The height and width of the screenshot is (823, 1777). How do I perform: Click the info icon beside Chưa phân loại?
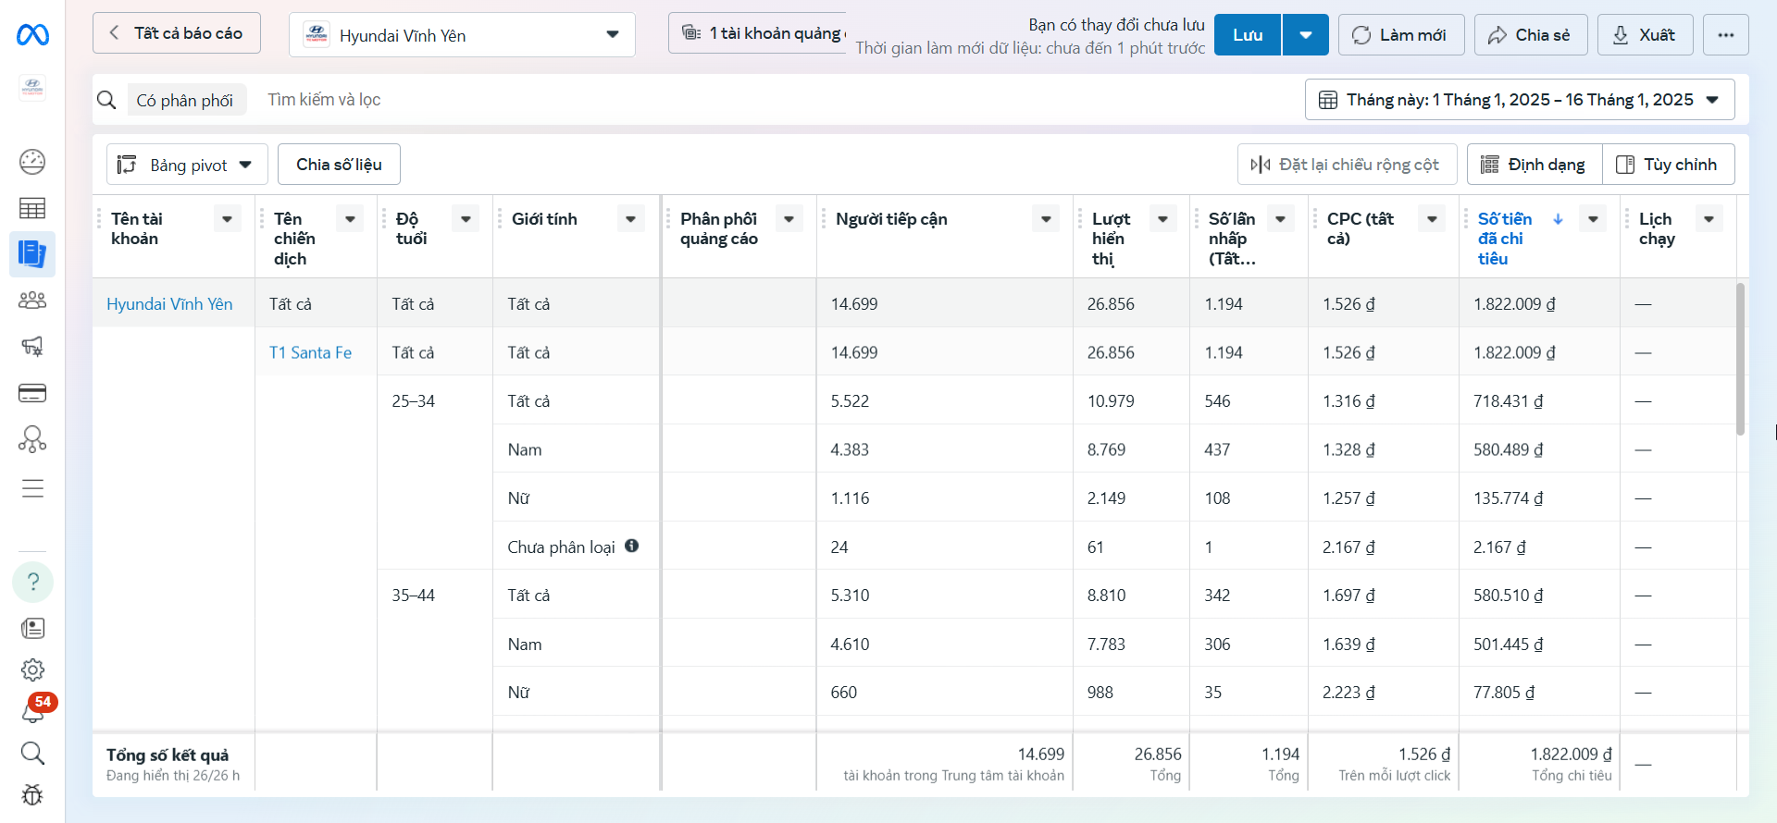(631, 546)
